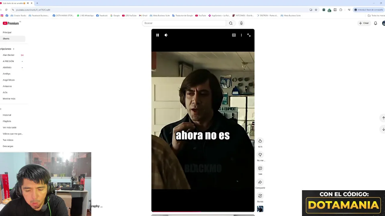Image resolution: width=385 pixels, height=216 pixels.
Task: Open the Gmail bookmark
Action: coord(143,16)
